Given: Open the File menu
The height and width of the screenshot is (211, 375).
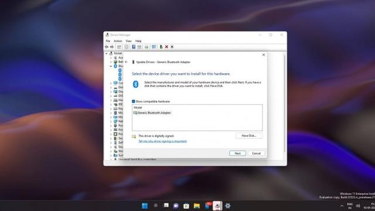Looking at the screenshot, I should coord(108,41).
